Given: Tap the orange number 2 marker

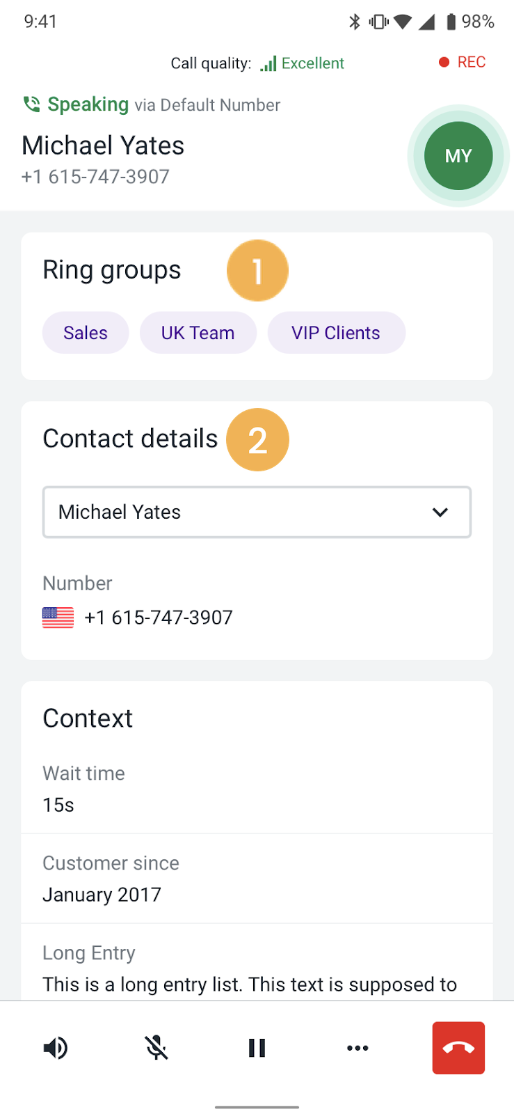Looking at the screenshot, I should 257,440.
